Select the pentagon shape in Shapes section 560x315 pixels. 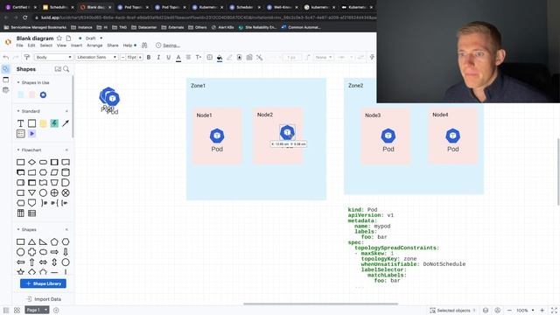click(54, 241)
